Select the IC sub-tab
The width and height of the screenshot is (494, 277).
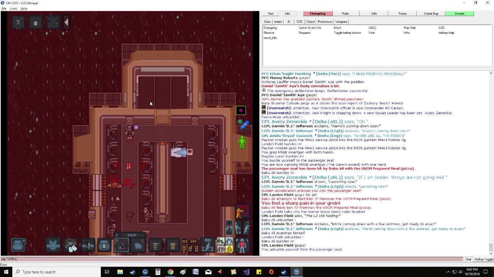[x=289, y=22]
